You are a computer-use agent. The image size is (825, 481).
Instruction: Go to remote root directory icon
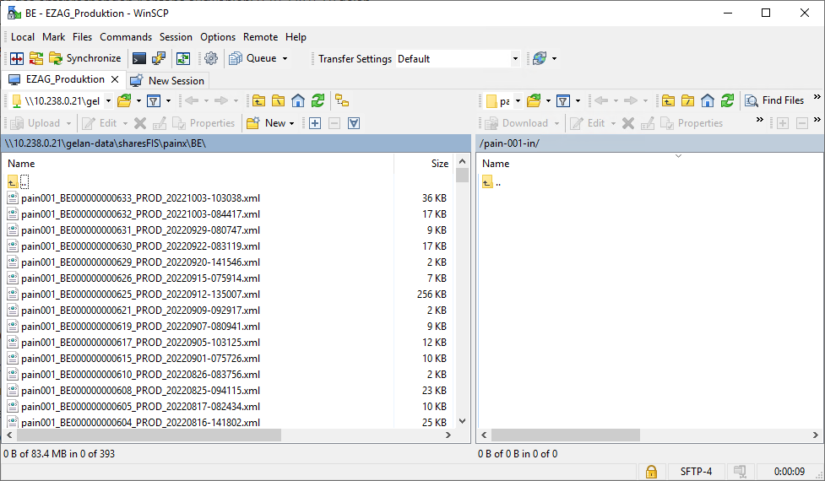[x=687, y=101]
